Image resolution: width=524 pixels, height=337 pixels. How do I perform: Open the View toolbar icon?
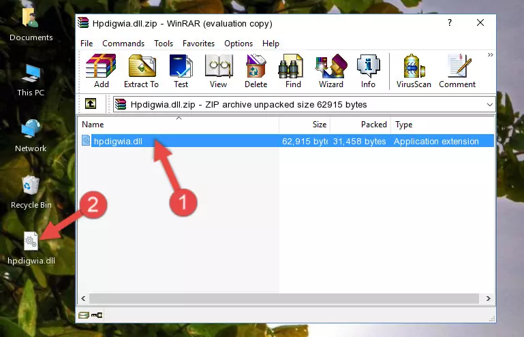click(x=219, y=71)
